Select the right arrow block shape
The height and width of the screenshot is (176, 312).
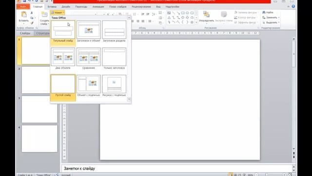pos(183,18)
